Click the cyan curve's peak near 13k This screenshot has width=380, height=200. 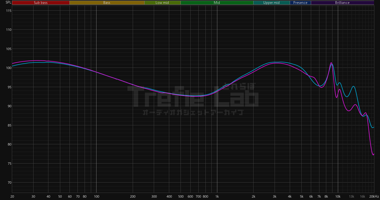click(353, 87)
